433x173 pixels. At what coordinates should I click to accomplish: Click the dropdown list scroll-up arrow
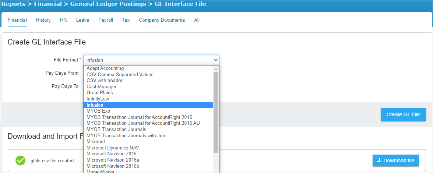[216, 68]
